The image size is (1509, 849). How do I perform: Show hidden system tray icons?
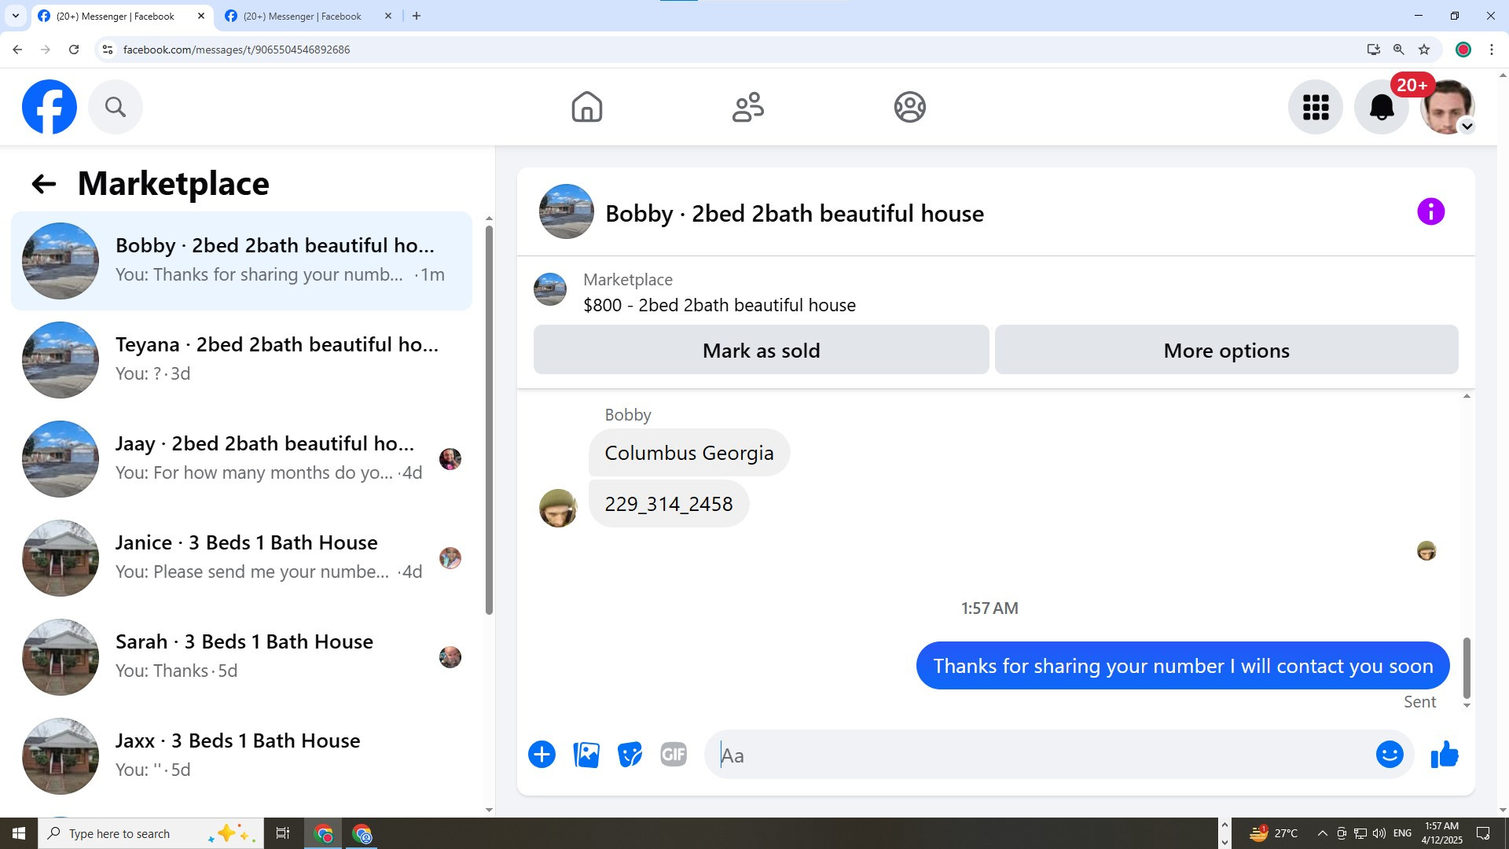click(1322, 833)
